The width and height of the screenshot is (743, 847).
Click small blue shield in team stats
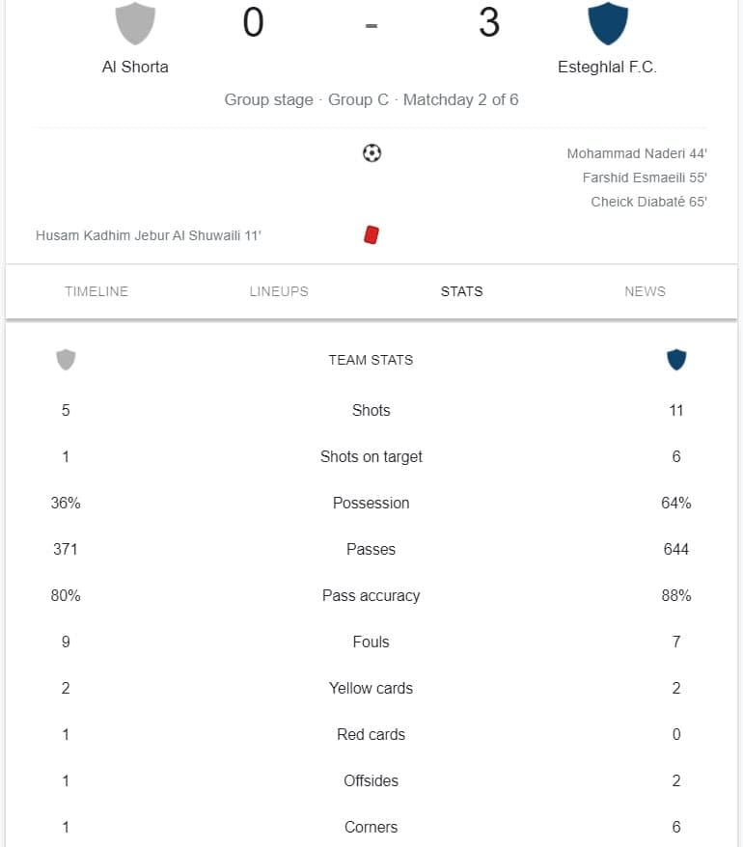pyautogui.click(x=676, y=360)
